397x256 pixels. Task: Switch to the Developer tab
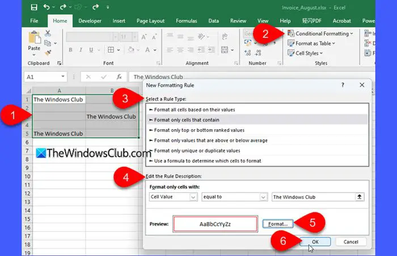pyautogui.click(x=90, y=21)
